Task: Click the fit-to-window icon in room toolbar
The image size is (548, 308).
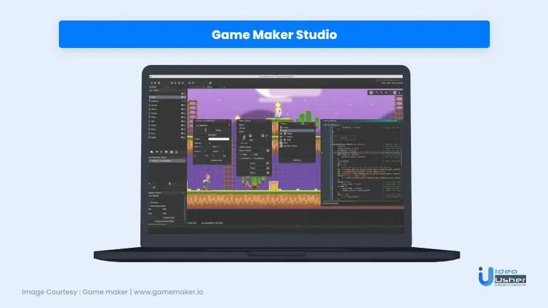Action: tap(390, 92)
